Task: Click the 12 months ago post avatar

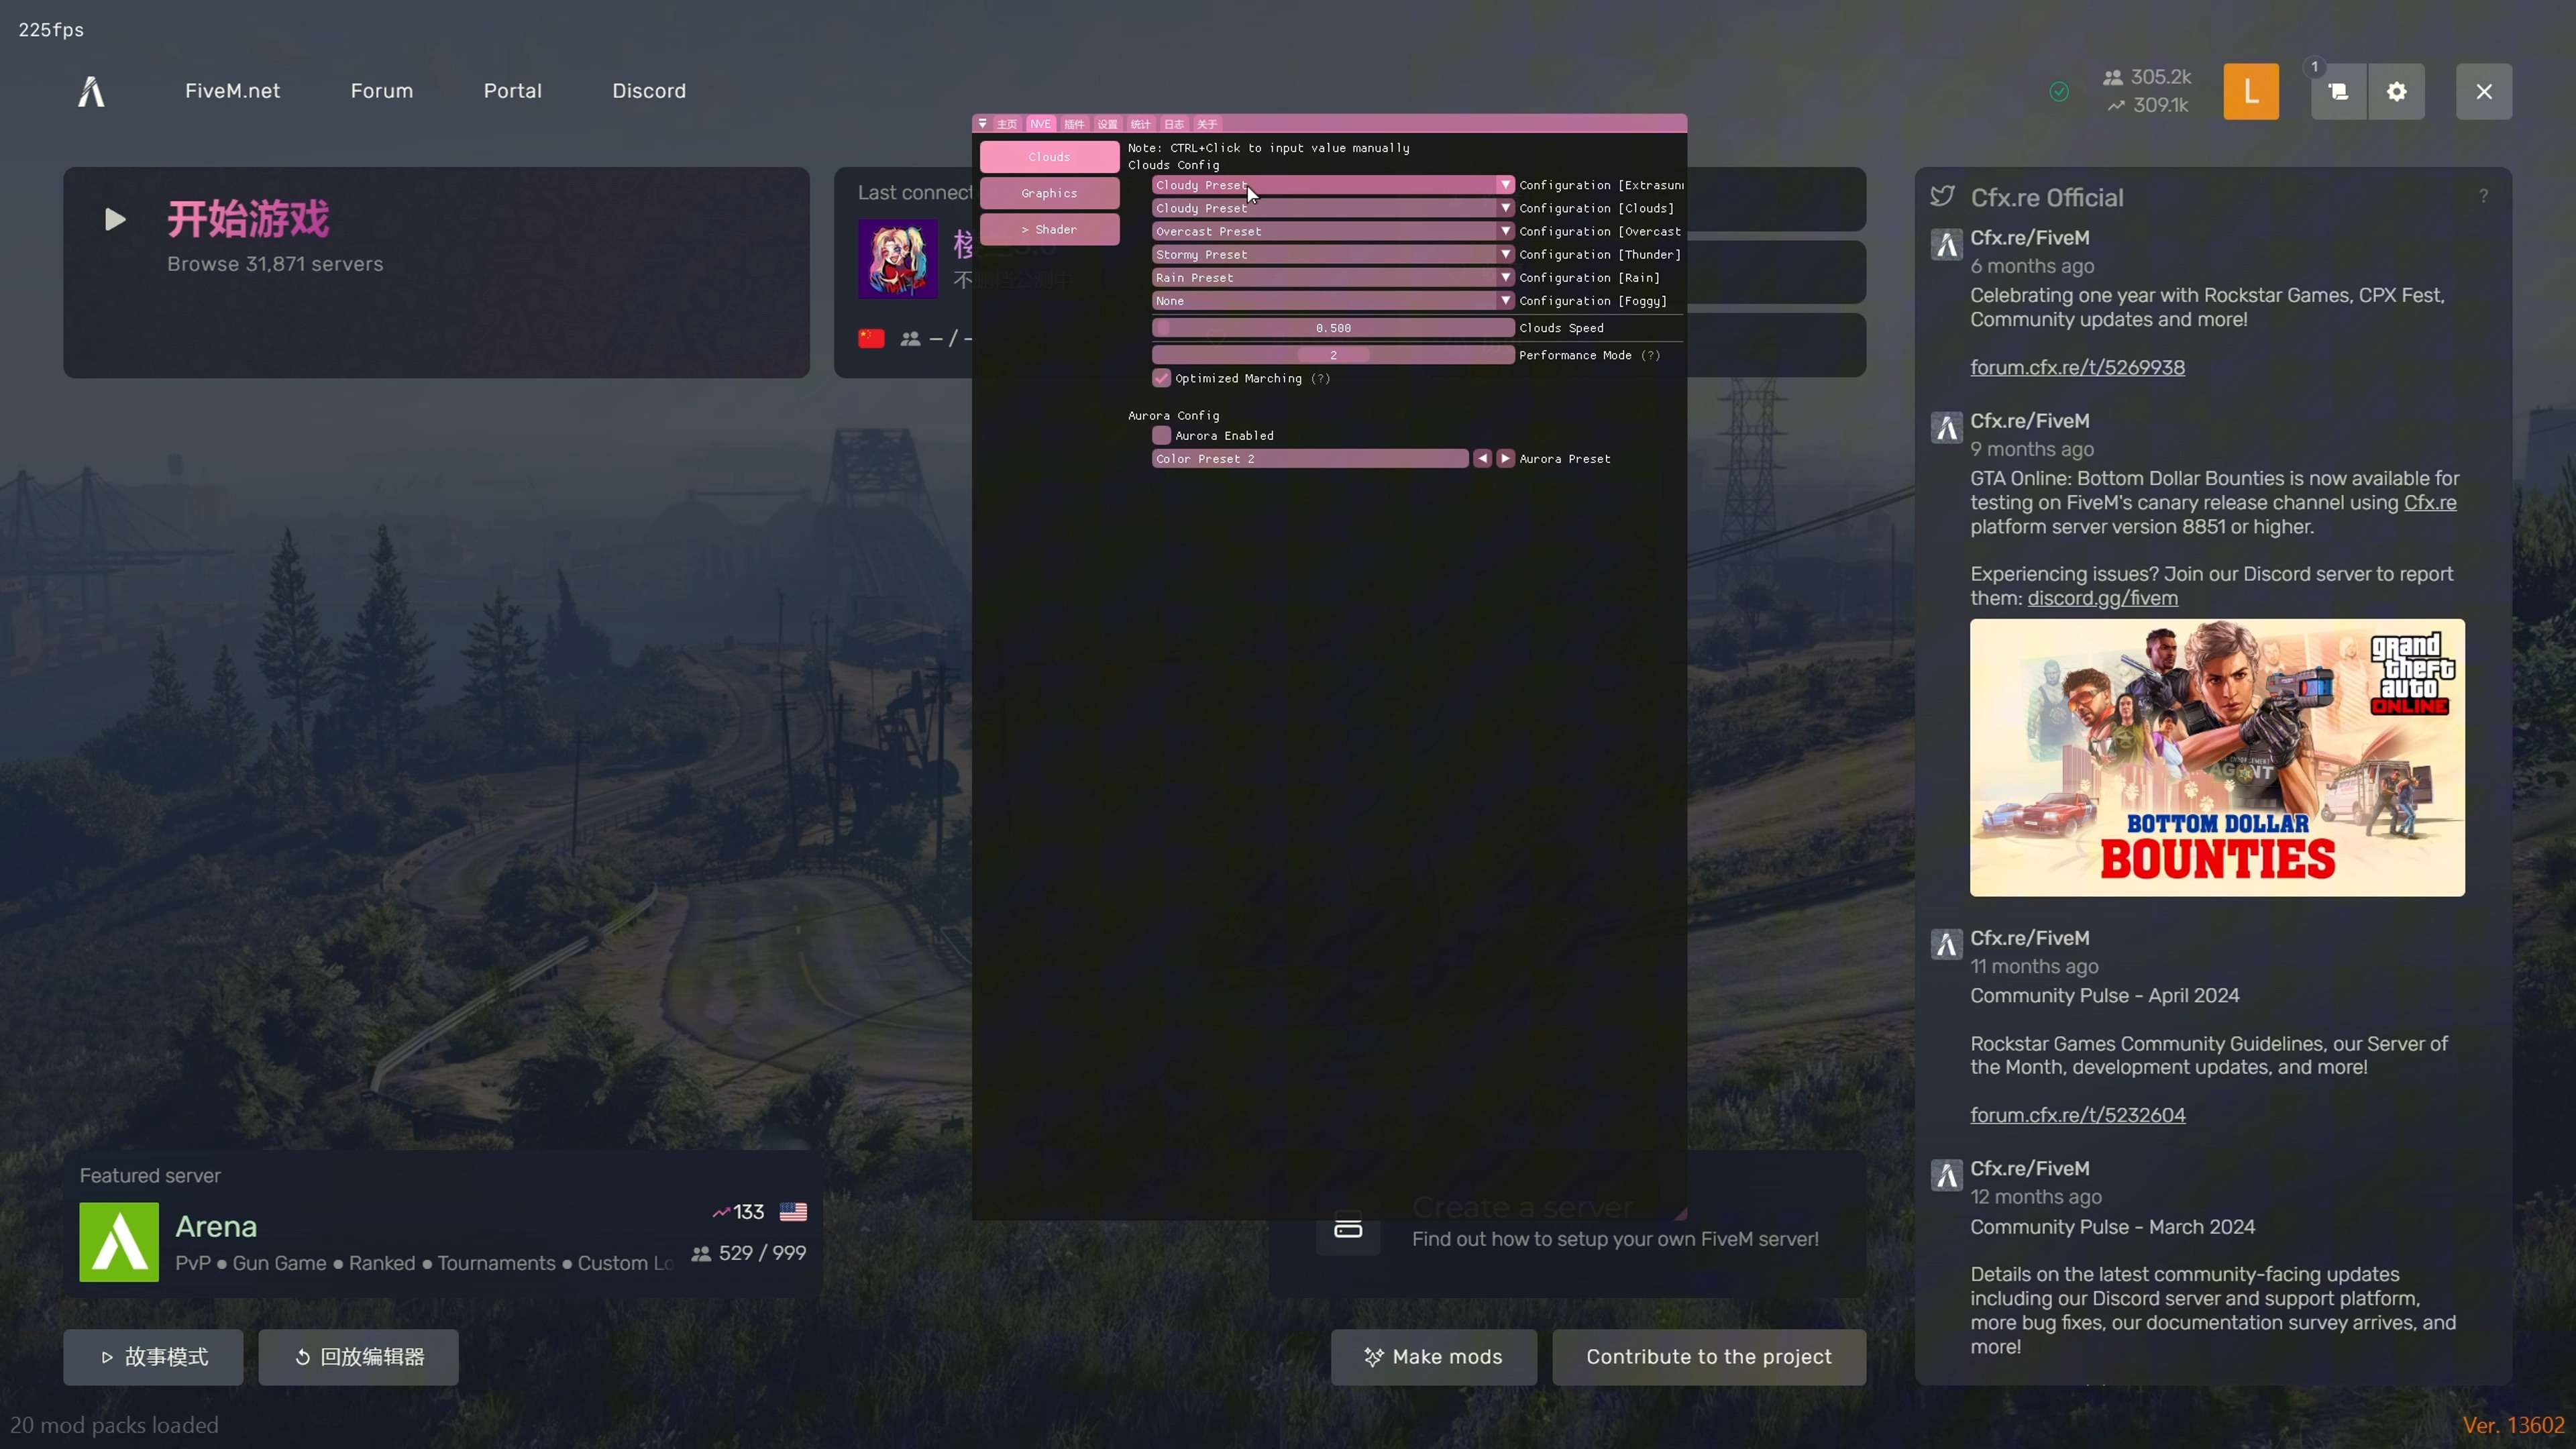Action: point(1946,1176)
